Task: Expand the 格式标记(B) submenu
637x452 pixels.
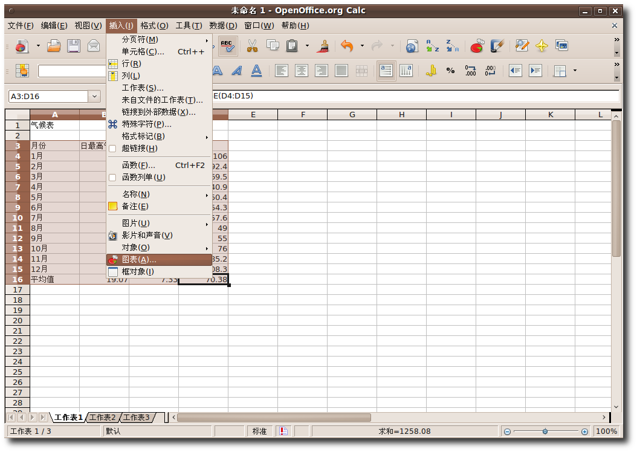Action: [x=160, y=137]
